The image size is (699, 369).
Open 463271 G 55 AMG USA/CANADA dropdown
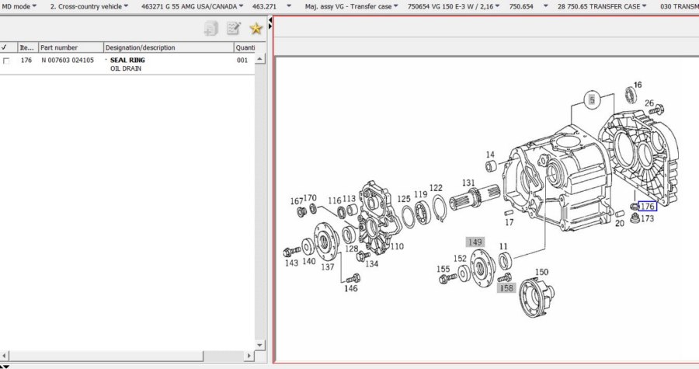[191, 5]
